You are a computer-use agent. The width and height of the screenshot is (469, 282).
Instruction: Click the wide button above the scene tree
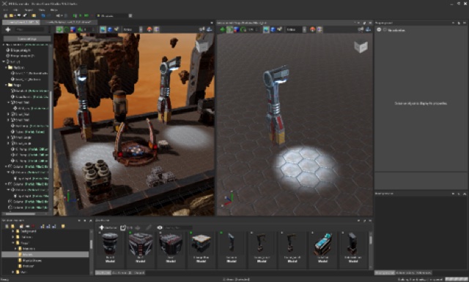[27, 39]
